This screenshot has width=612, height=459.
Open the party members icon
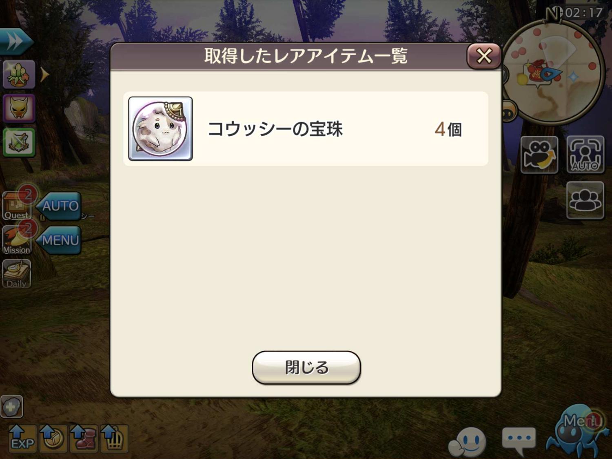585,200
